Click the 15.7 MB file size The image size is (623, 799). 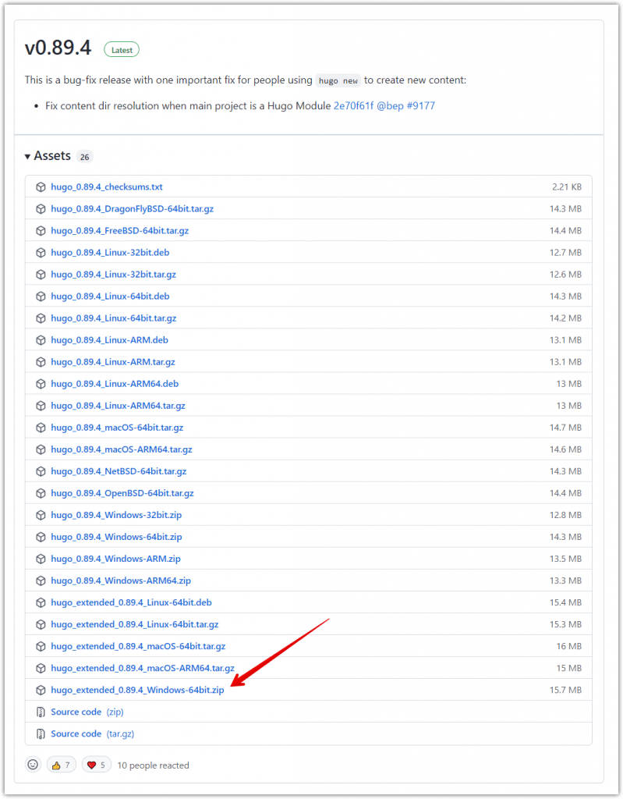point(565,691)
